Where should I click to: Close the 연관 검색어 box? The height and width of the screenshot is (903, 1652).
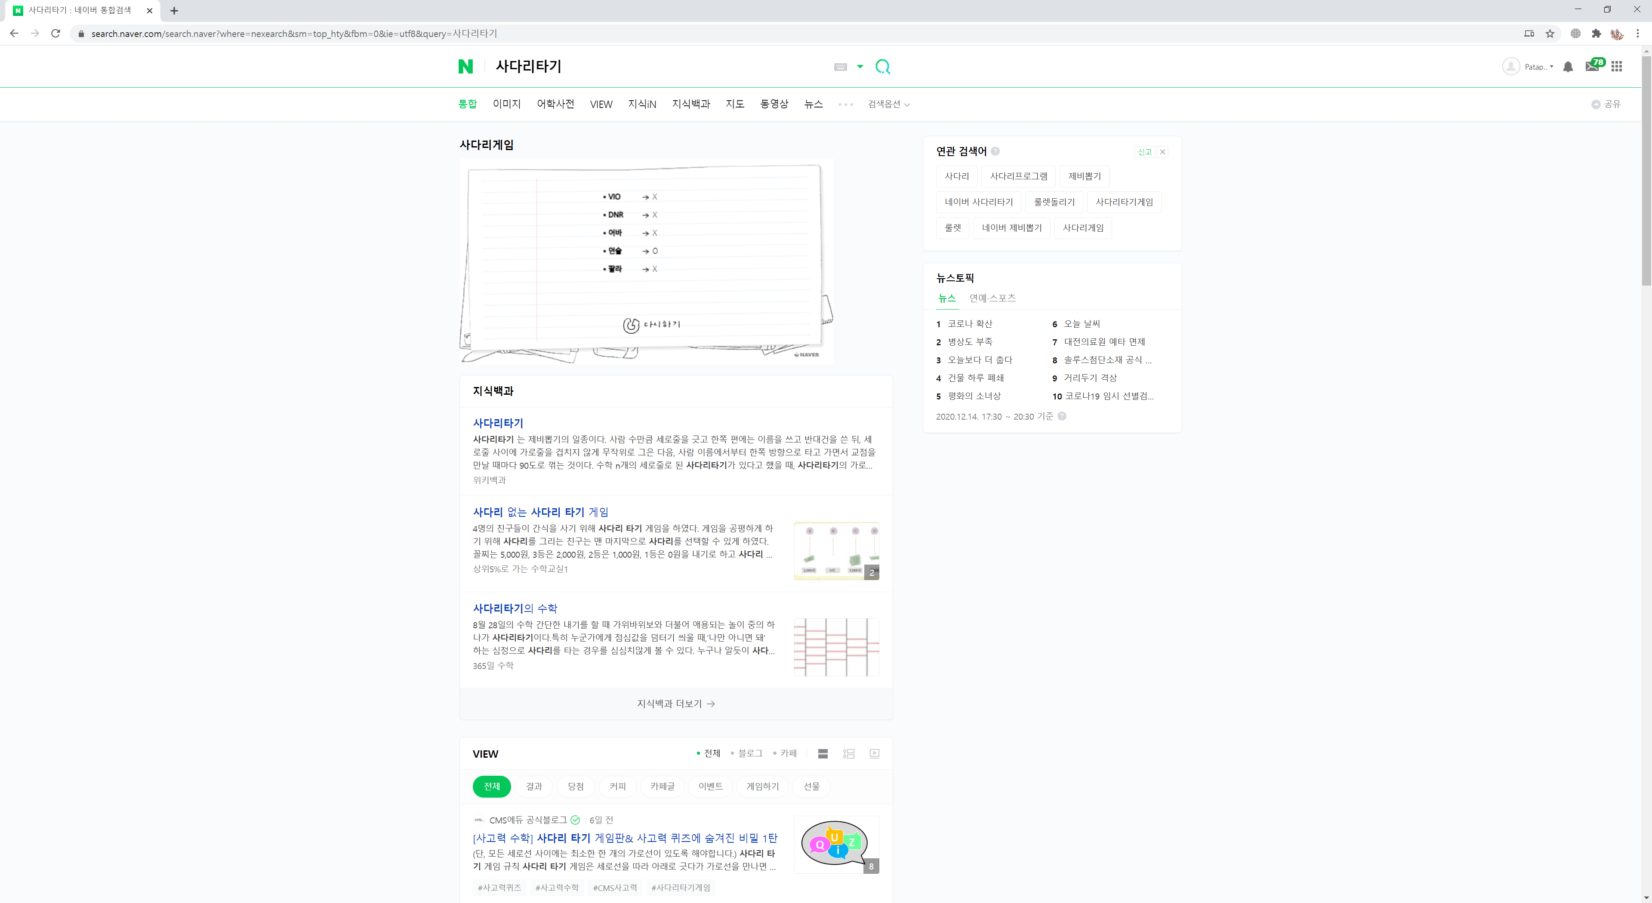tap(1162, 152)
